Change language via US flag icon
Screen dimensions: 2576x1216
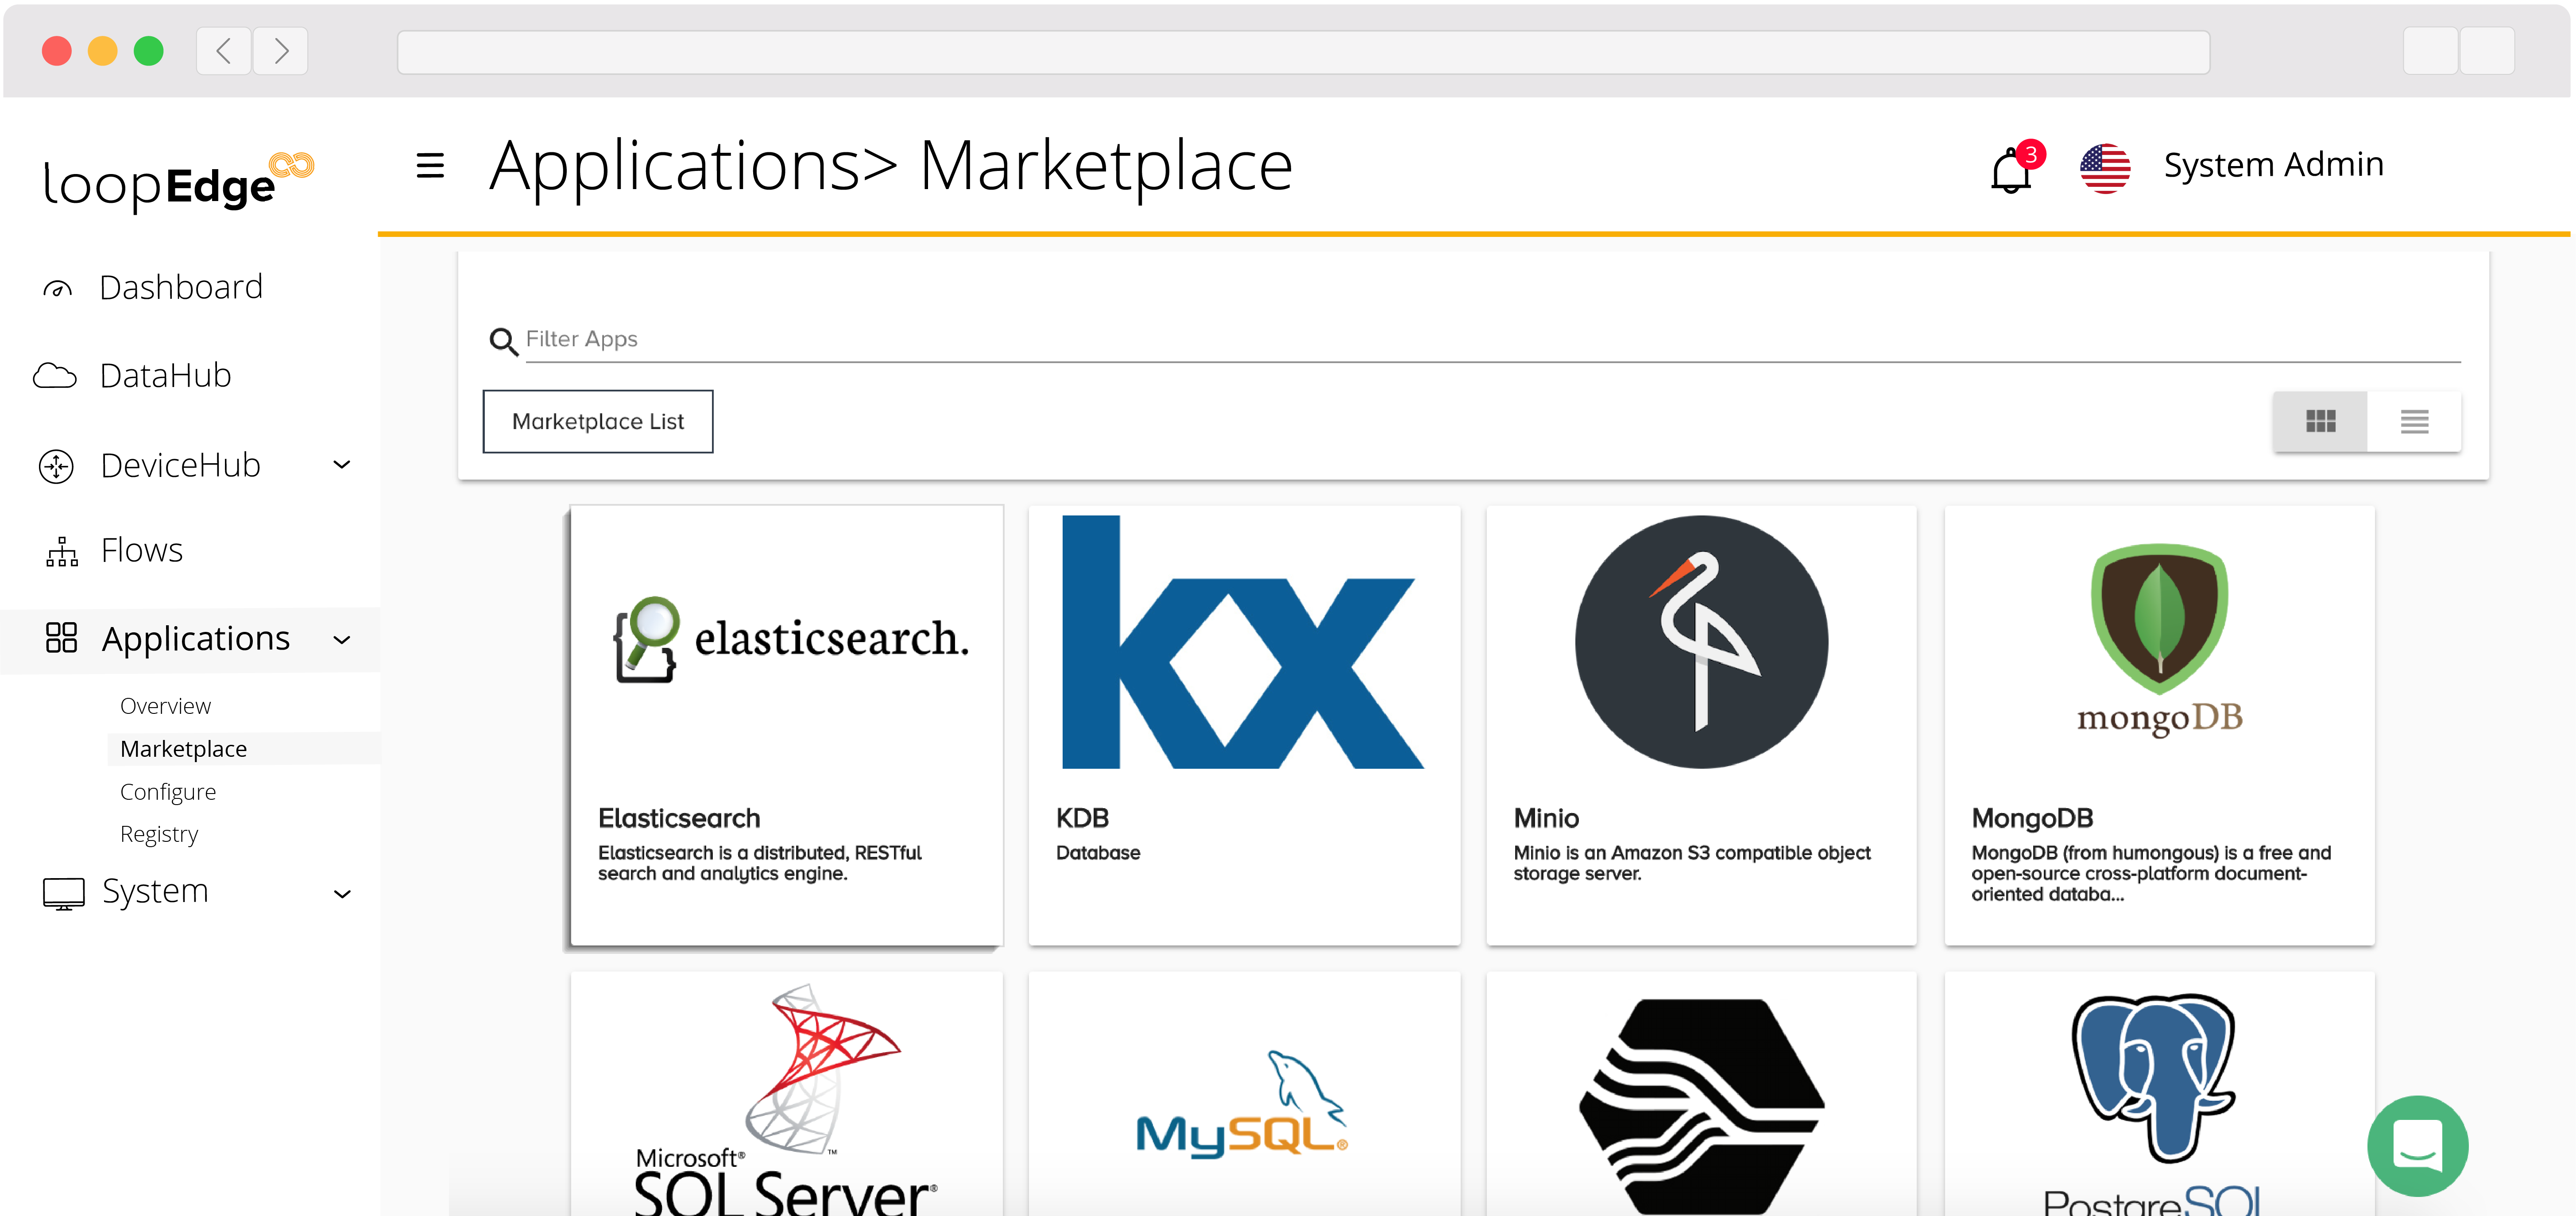click(x=2105, y=168)
